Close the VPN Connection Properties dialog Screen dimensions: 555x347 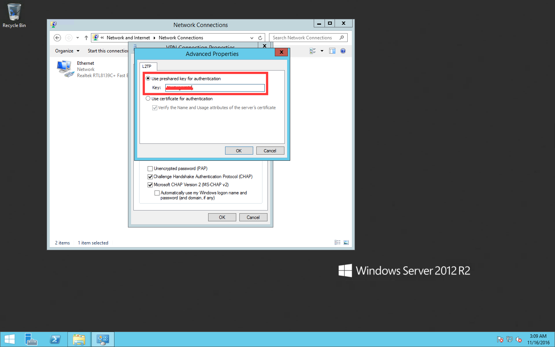pyautogui.click(x=264, y=45)
